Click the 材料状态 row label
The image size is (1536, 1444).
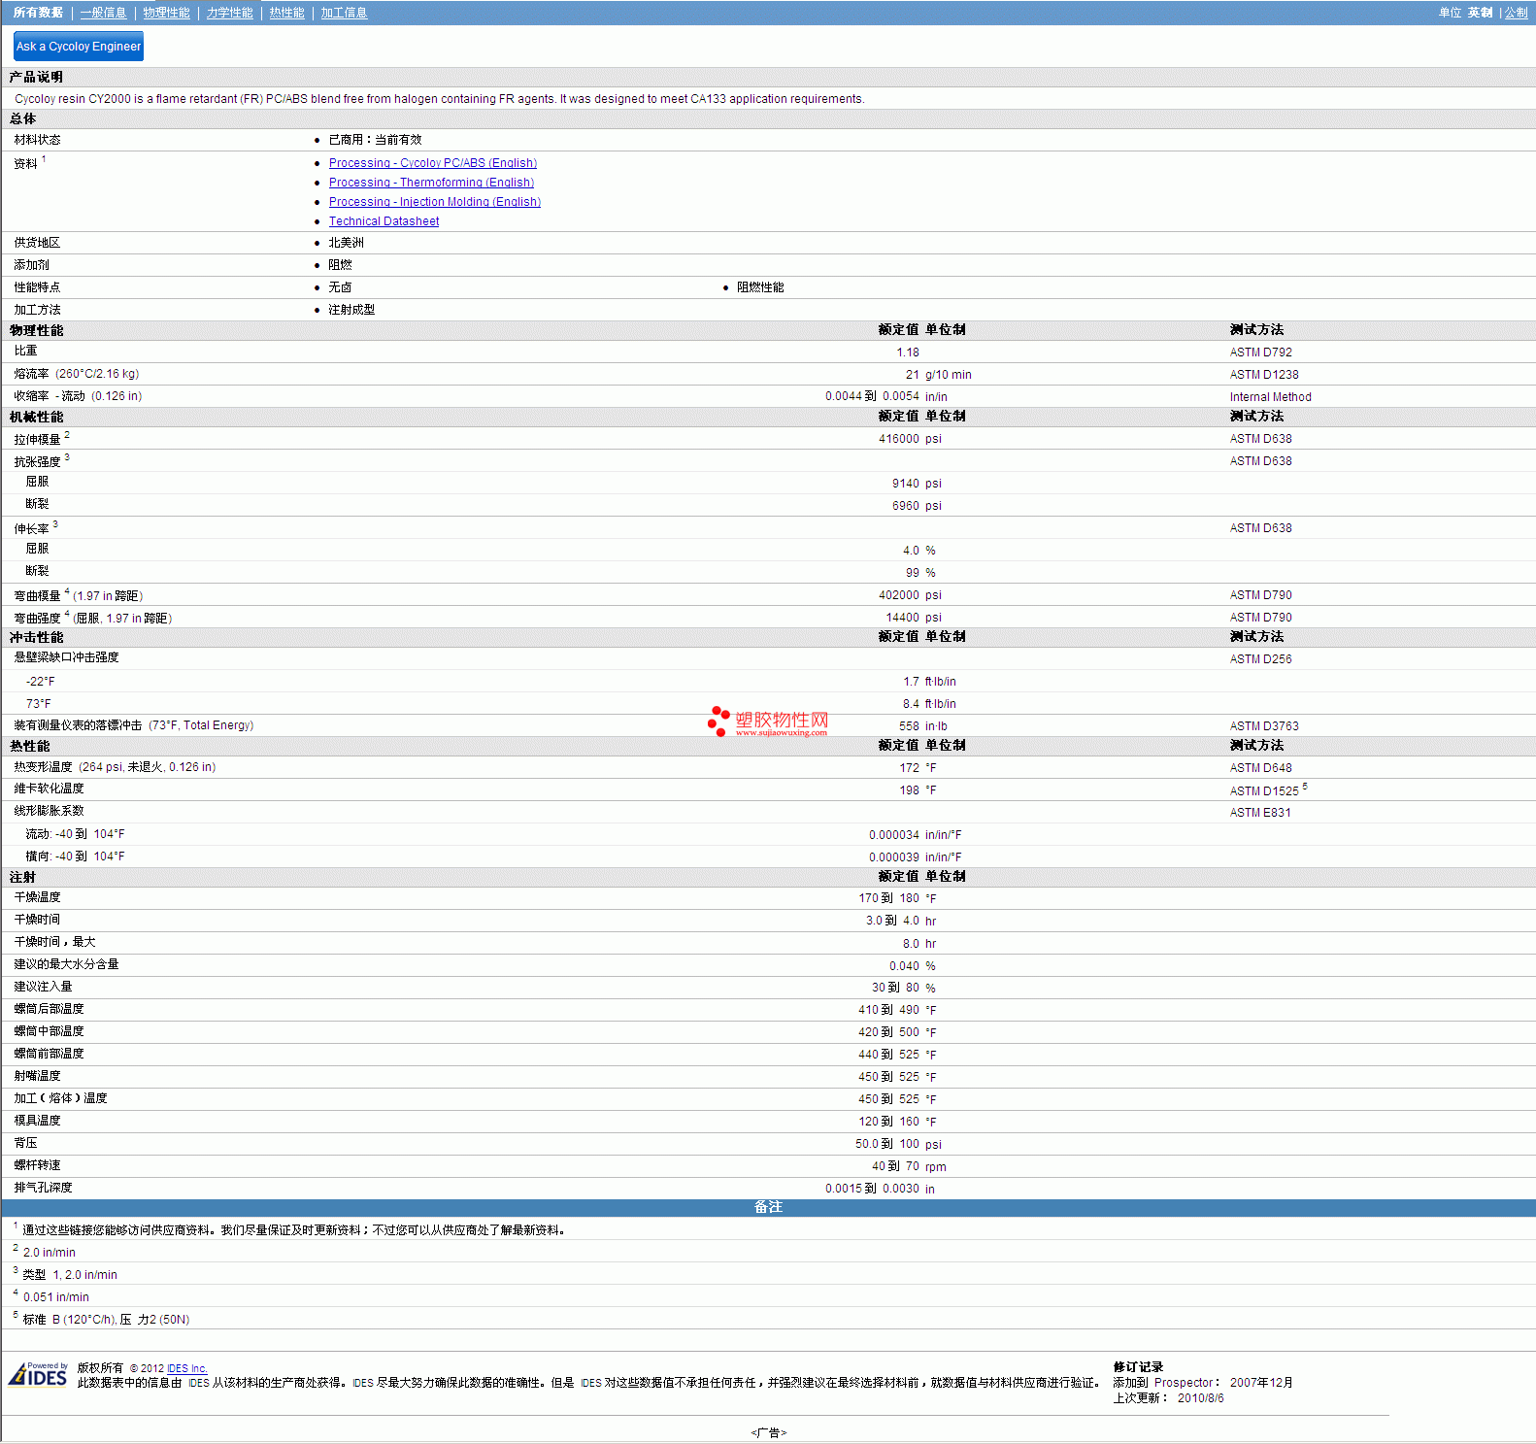click(37, 140)
